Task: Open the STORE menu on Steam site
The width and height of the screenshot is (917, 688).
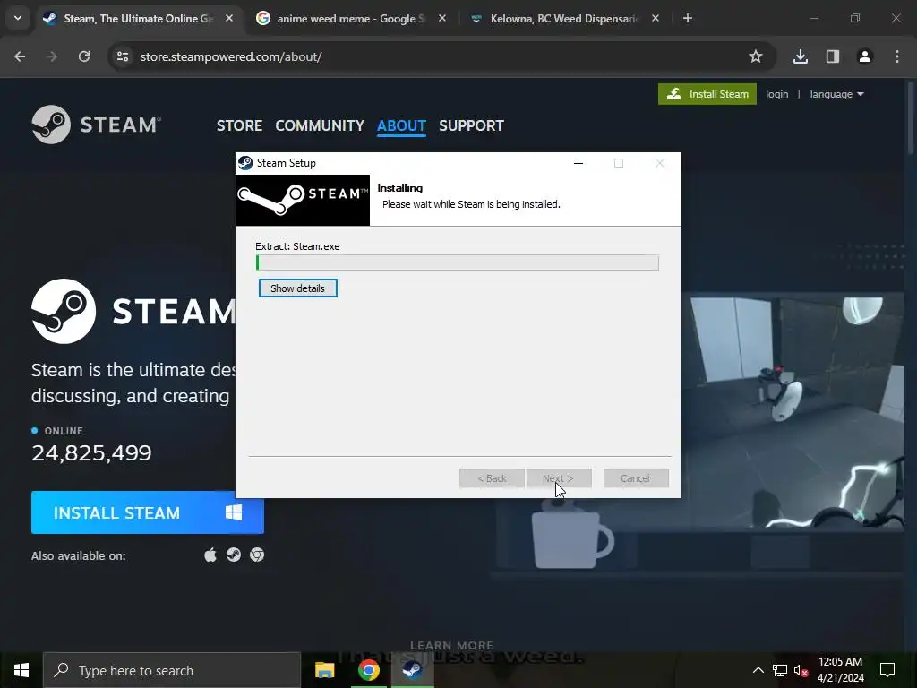Action: (239, 125)
